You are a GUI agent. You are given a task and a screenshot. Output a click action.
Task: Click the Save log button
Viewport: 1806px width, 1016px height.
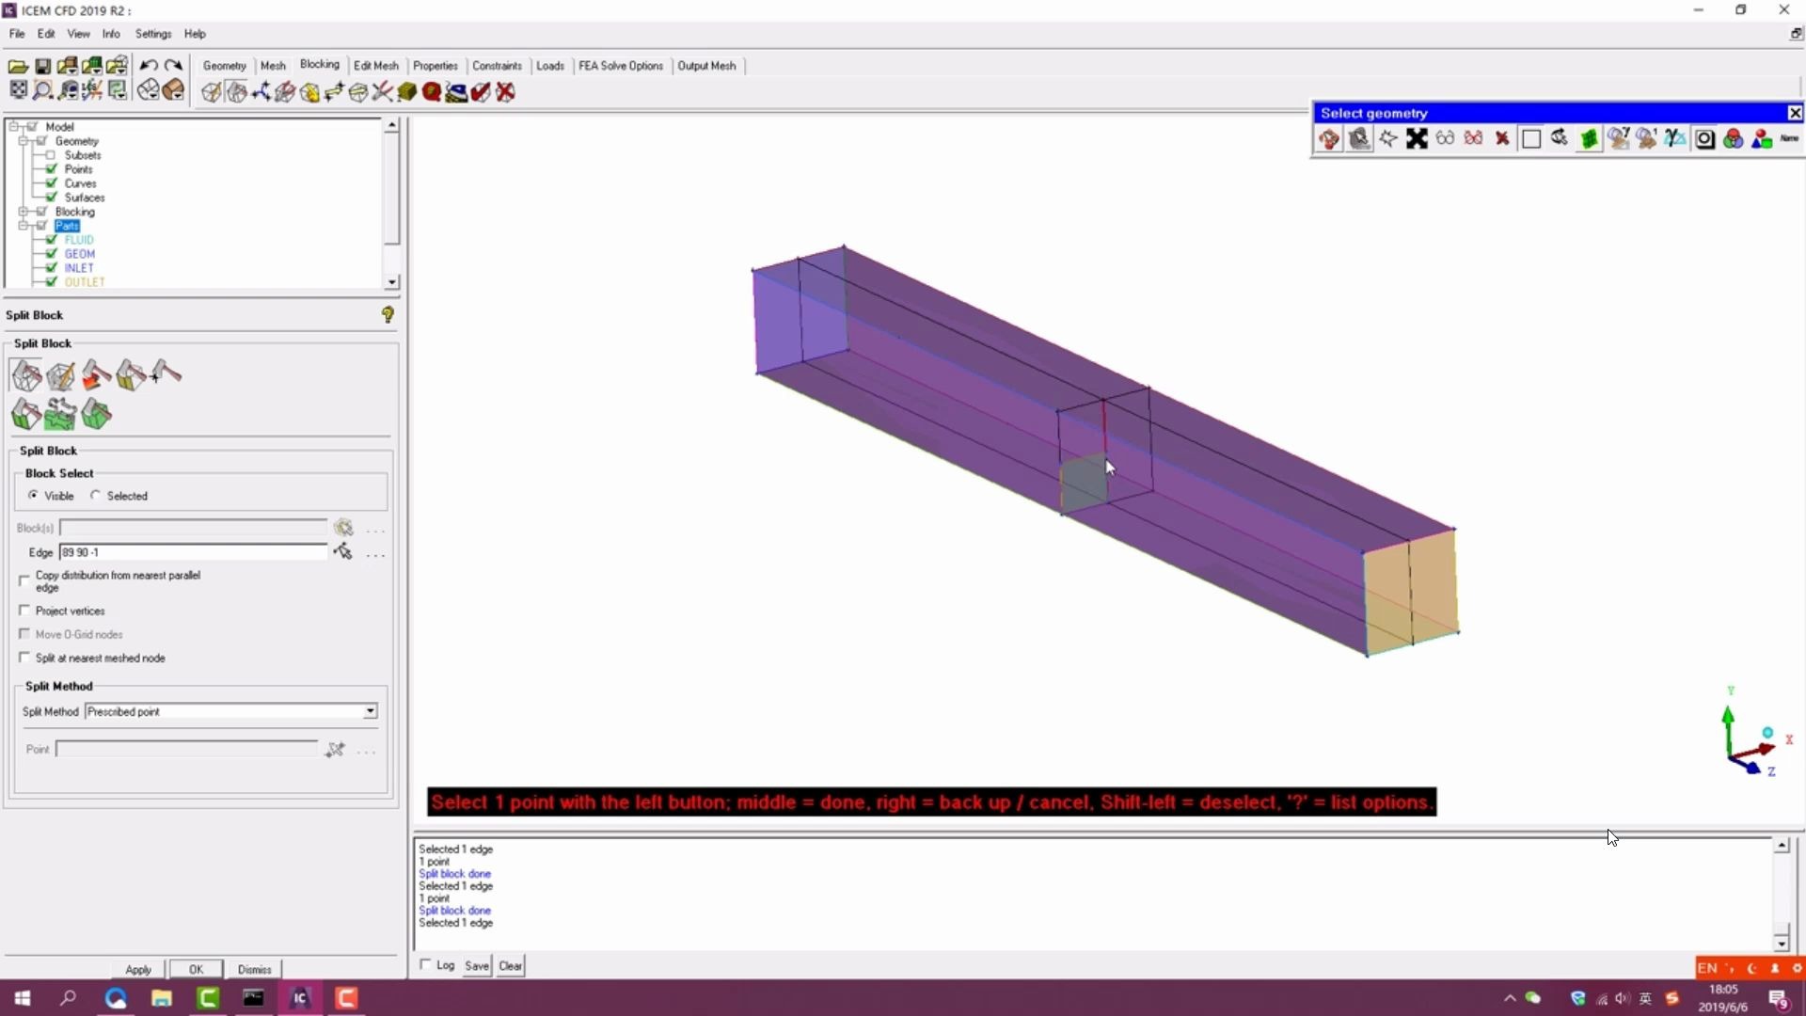(477, 965)
